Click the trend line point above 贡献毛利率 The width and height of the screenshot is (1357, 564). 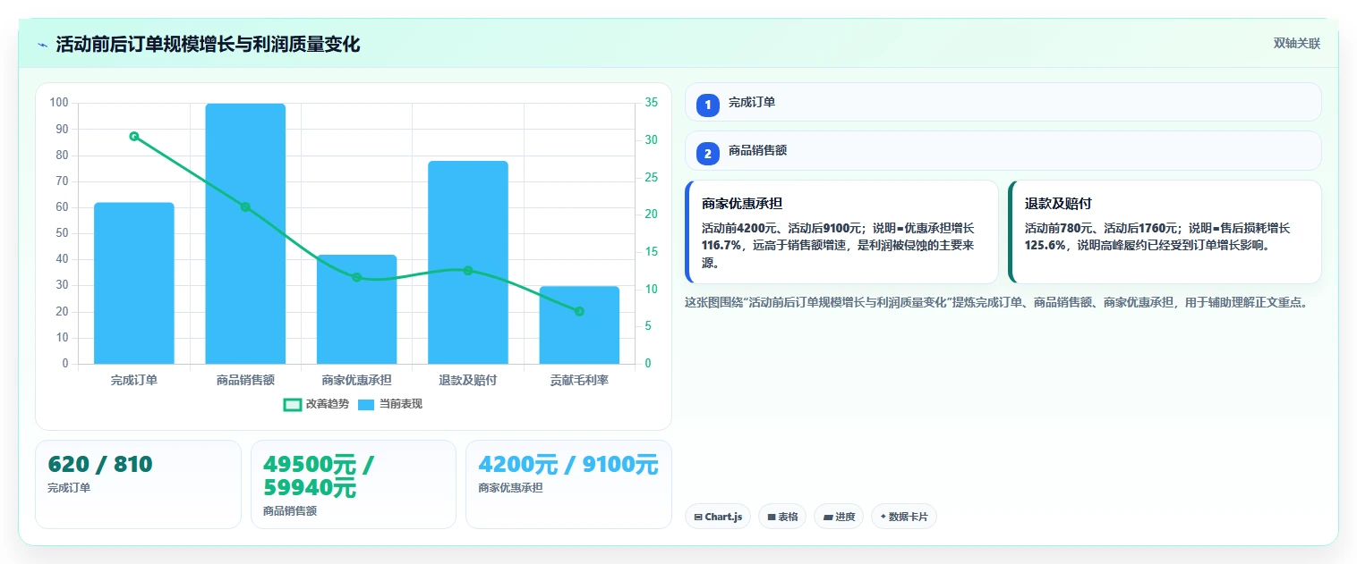(579, 311)
